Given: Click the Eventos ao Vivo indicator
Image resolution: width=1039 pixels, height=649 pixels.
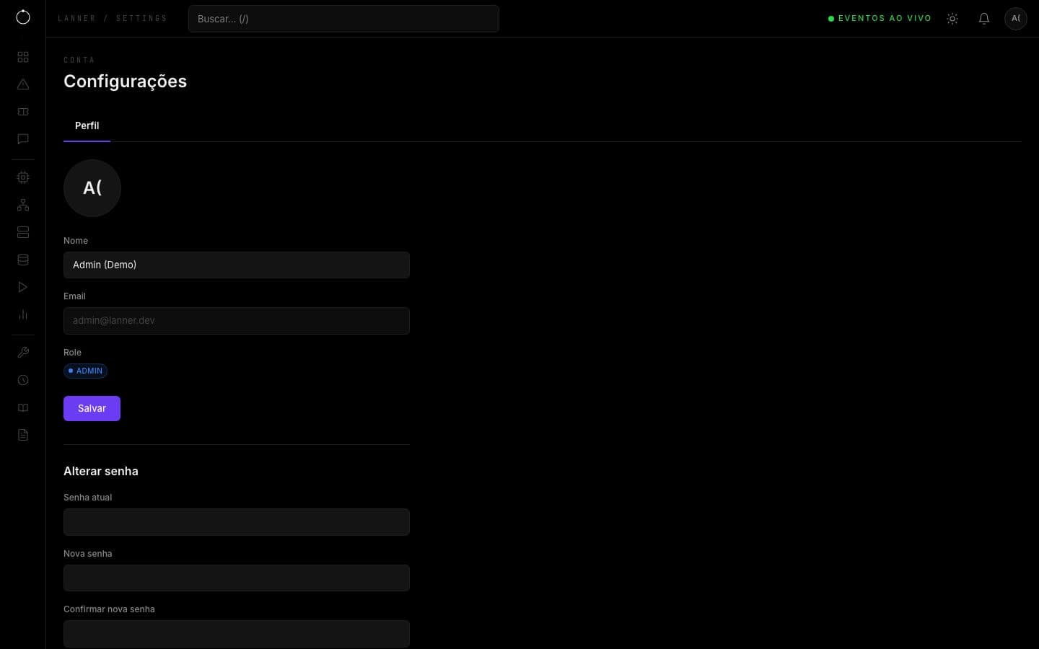Looking at the screenshot, I should point(880,19).
